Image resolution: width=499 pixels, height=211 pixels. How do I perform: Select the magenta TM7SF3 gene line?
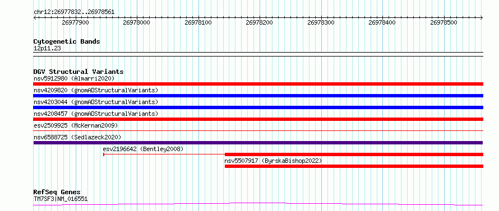coord(258,204)
